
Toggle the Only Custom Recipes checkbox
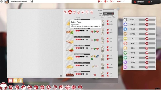tap(113, 16)
